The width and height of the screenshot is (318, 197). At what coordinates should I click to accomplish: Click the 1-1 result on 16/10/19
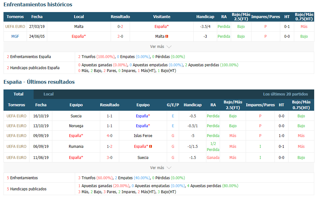click(x=109, y=116)
